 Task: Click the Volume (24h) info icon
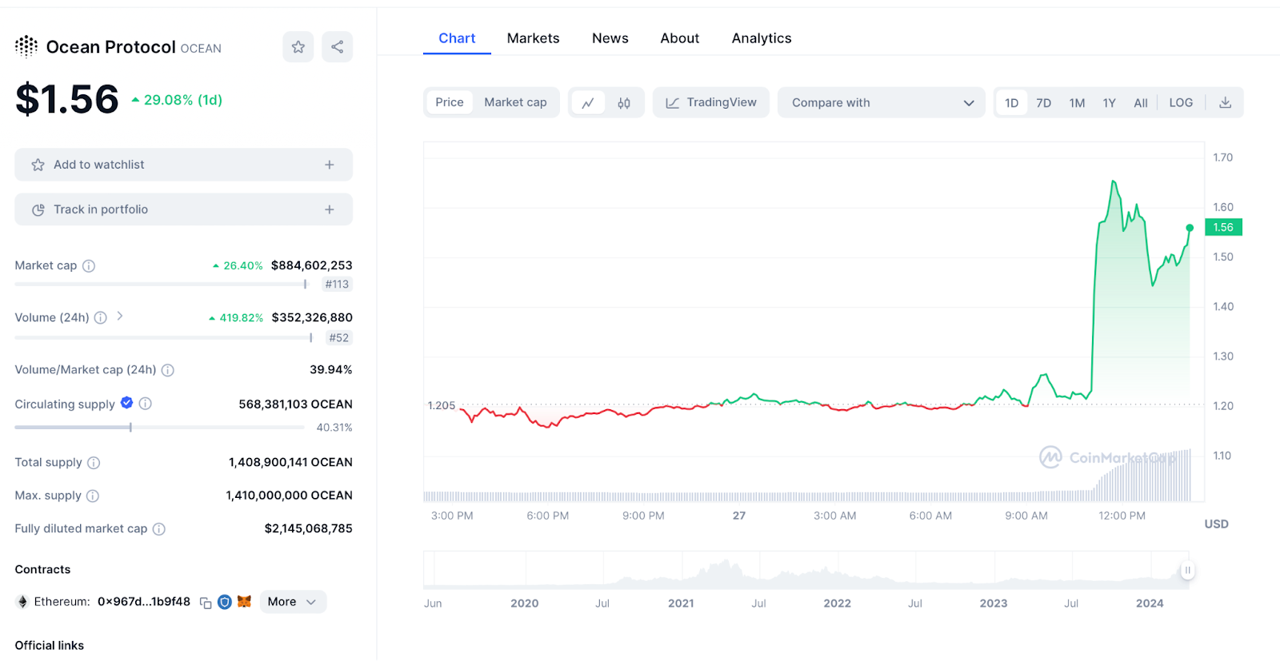tap(101, 318)
